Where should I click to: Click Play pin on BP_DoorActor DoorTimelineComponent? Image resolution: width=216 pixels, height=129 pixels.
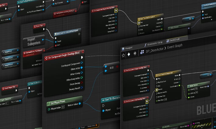(157, 79)
